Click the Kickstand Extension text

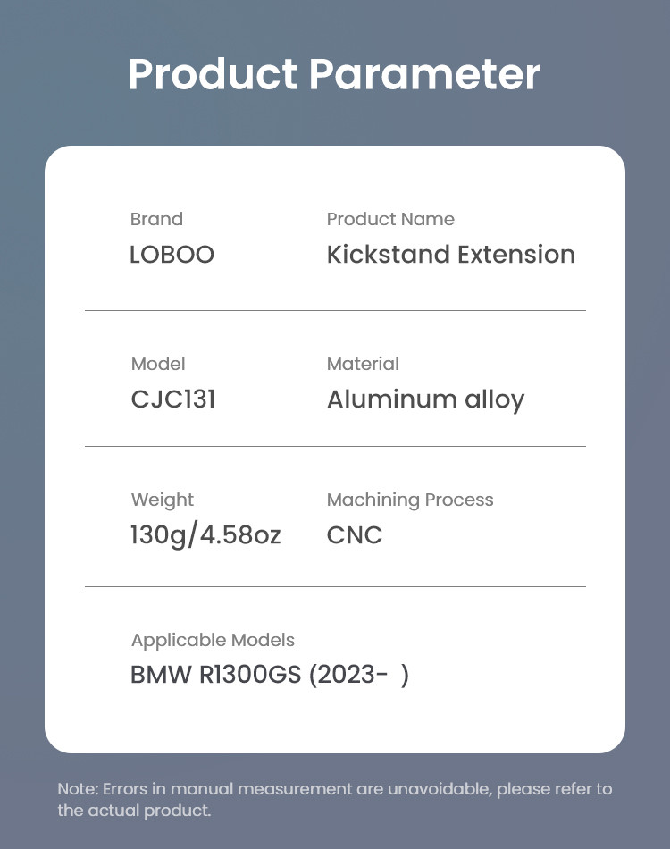(x=450, y=255)
